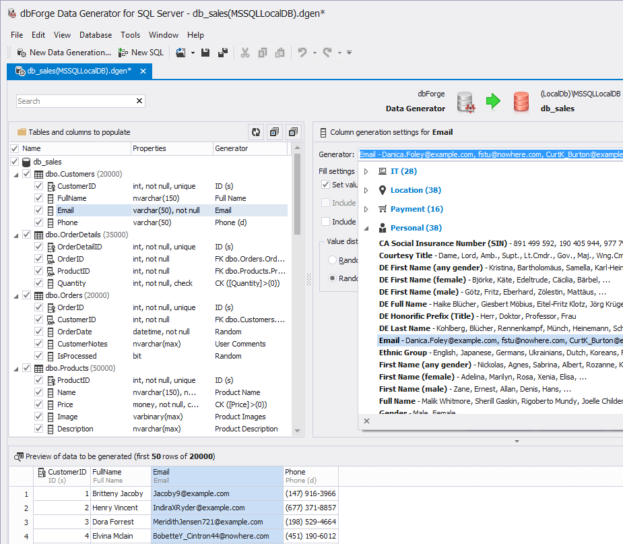This screenshot has height=544, width=623.
Task: Uncheck the CustomerNotes column checkbox
Action: tap(38, 344)
